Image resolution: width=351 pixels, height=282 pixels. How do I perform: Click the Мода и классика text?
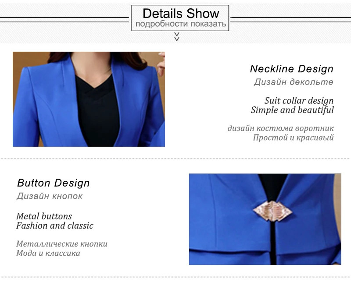coord(48,253)
